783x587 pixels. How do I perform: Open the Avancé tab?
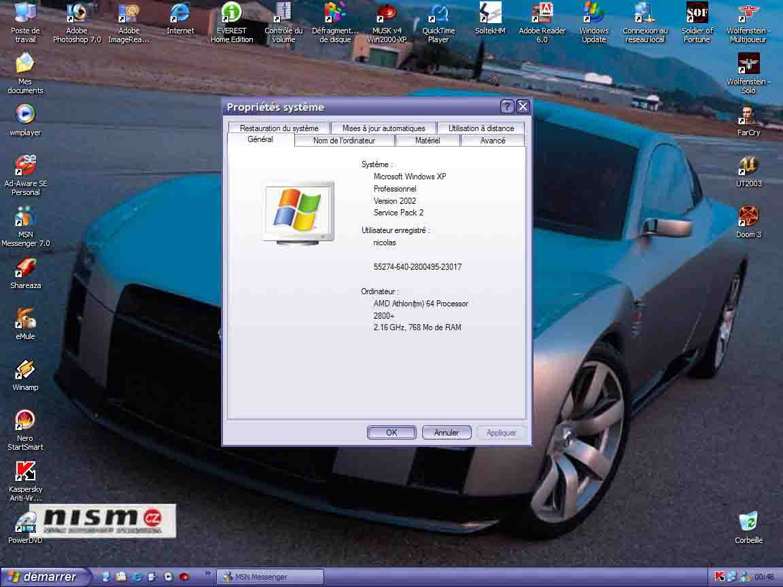point(492,140)
